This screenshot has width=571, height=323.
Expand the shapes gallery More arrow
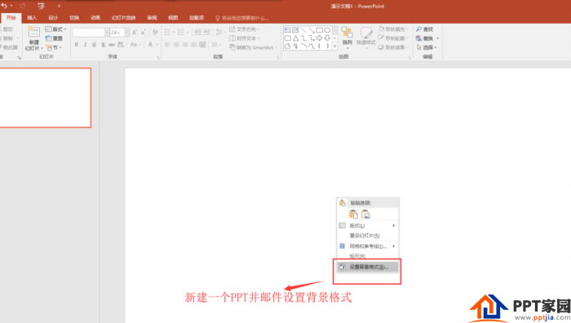coord(334,46)
